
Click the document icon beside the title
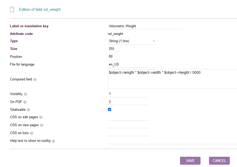(12, 10)
